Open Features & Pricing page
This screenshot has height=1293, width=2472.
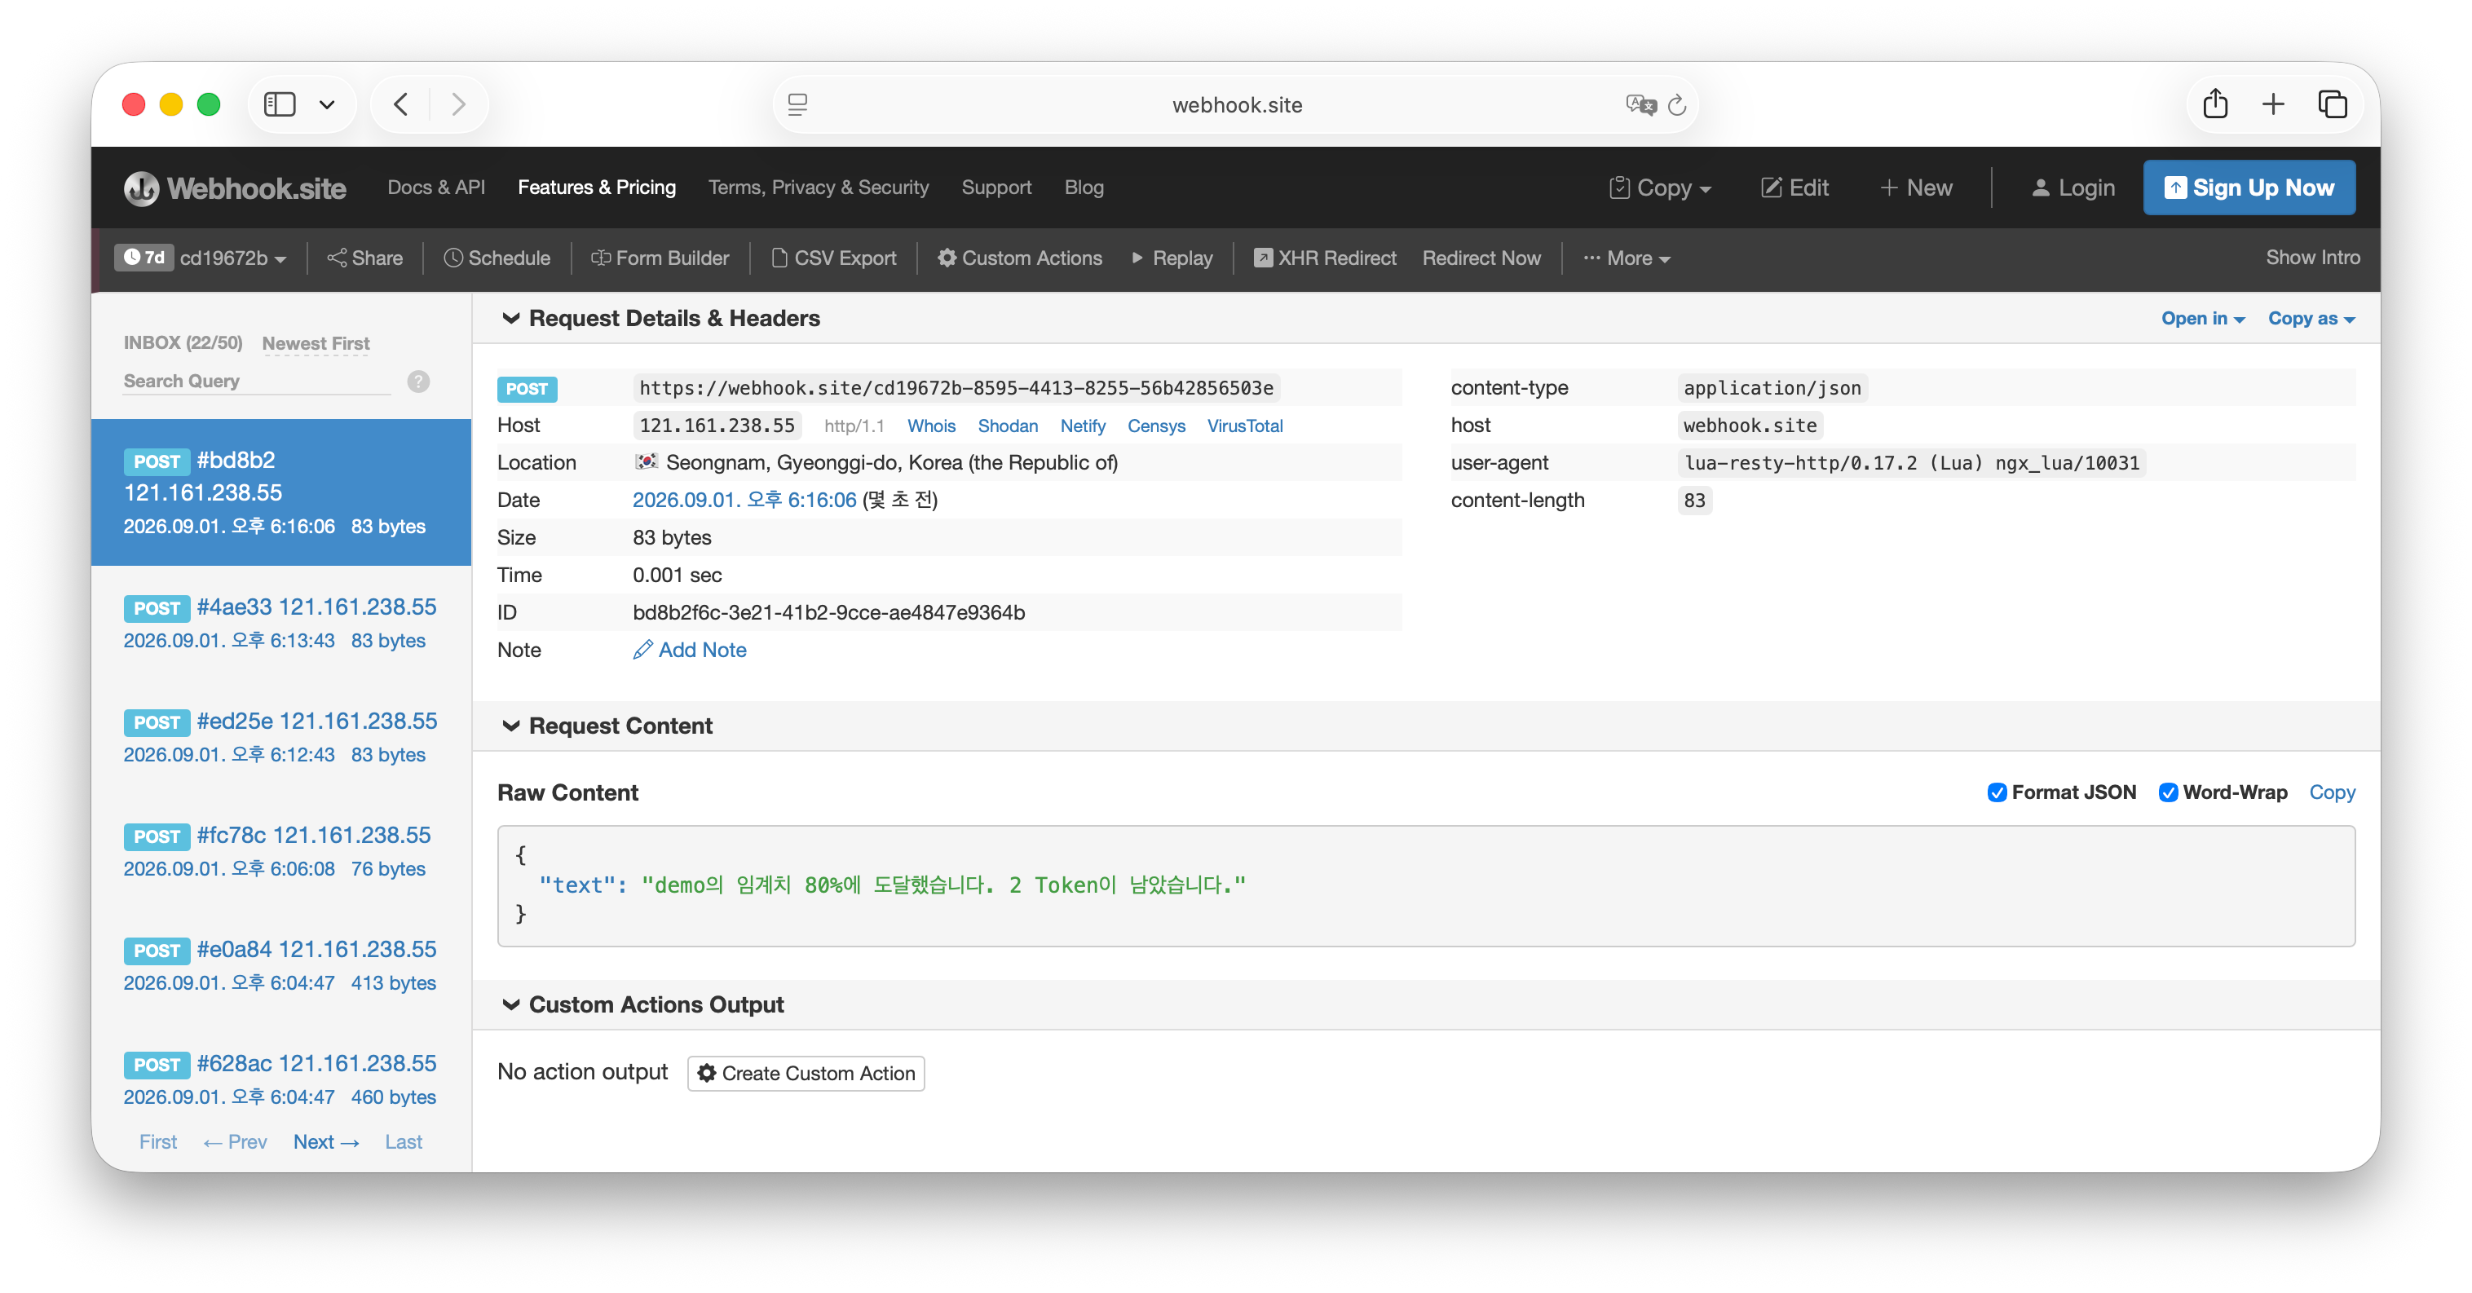point(597,188)
